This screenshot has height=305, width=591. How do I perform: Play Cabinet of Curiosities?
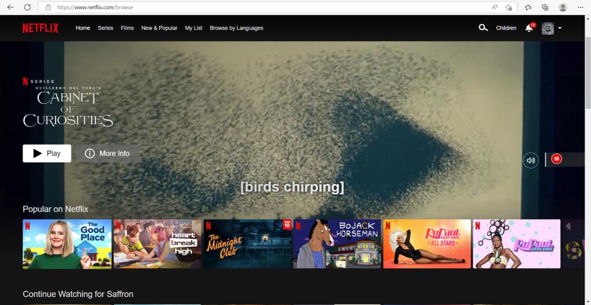pyautogui.click(x=47, y=153)
